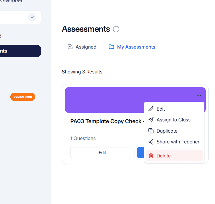This screenshot has width=215, height=204.
Task: Pick Share with Teacher option
Action: (174, 142)
